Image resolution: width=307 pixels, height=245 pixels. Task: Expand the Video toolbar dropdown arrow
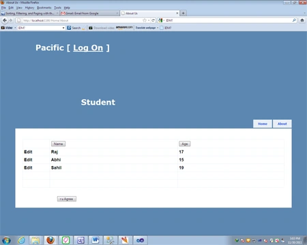point(15,28)
